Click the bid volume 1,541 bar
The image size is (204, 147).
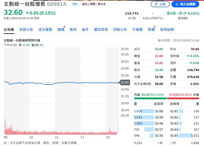coord(144,117)
